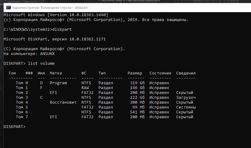Click the 'Загрузоч' info value

(186, 97)
